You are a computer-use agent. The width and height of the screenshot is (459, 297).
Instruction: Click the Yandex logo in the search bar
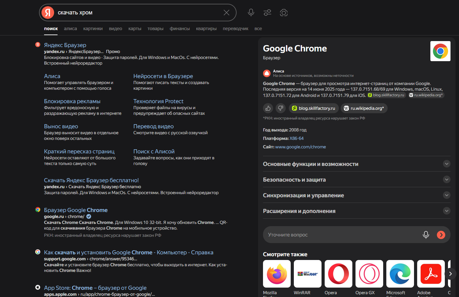pos(48,13)
